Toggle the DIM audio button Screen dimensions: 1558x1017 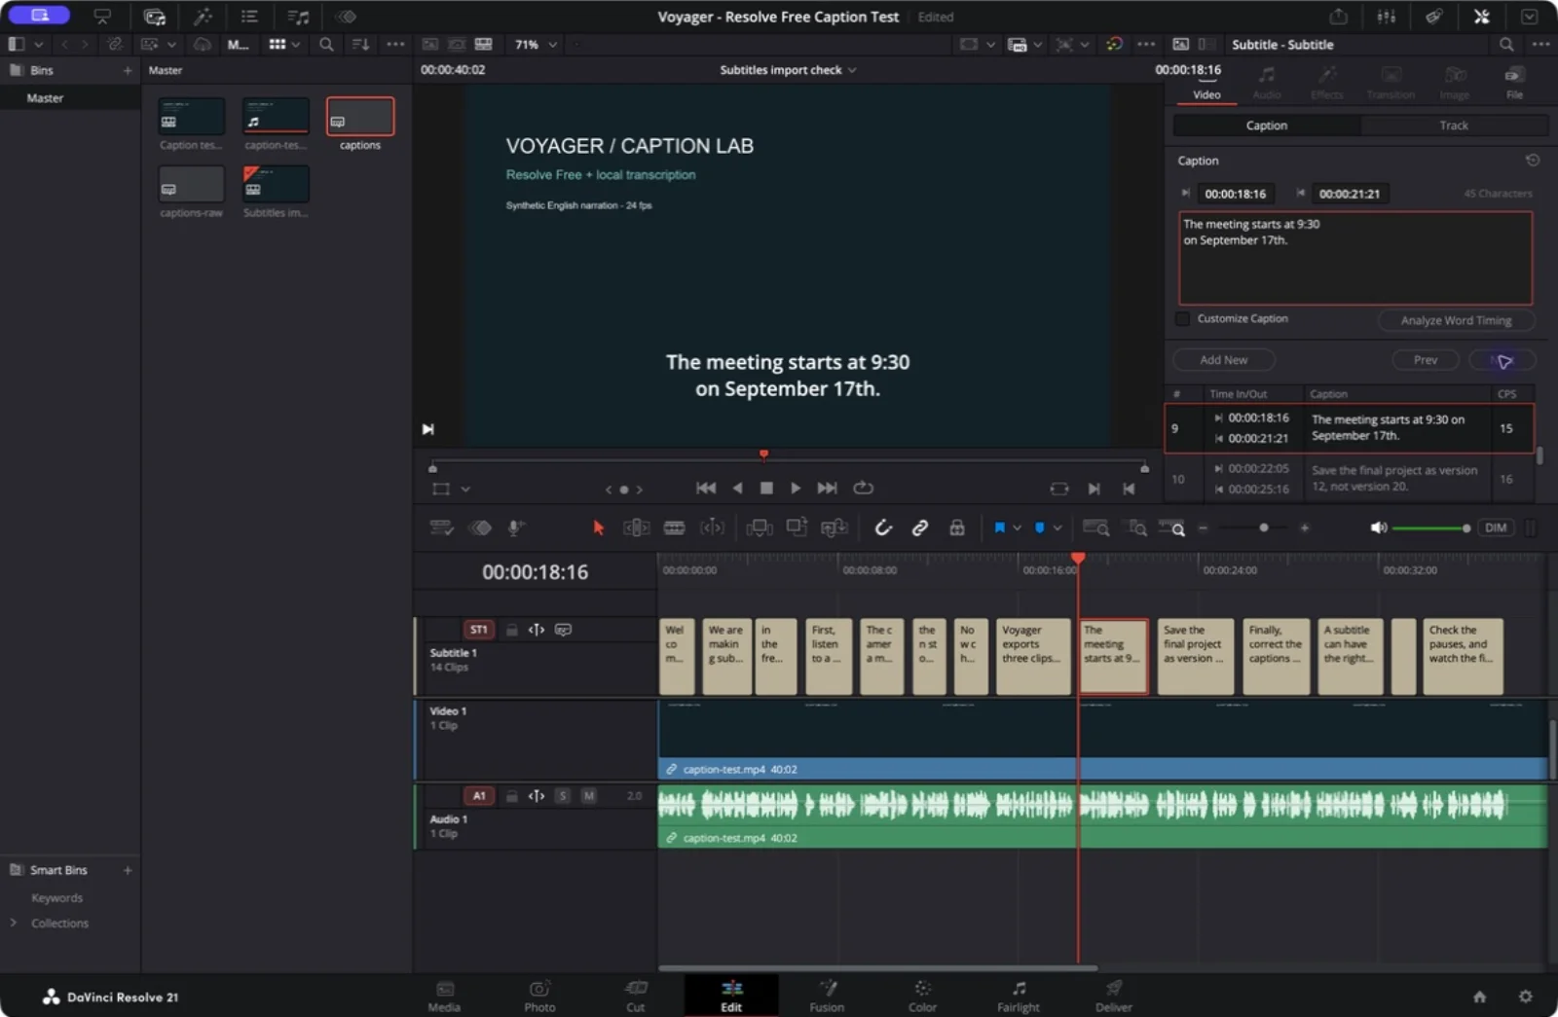tap(1496, 527)
